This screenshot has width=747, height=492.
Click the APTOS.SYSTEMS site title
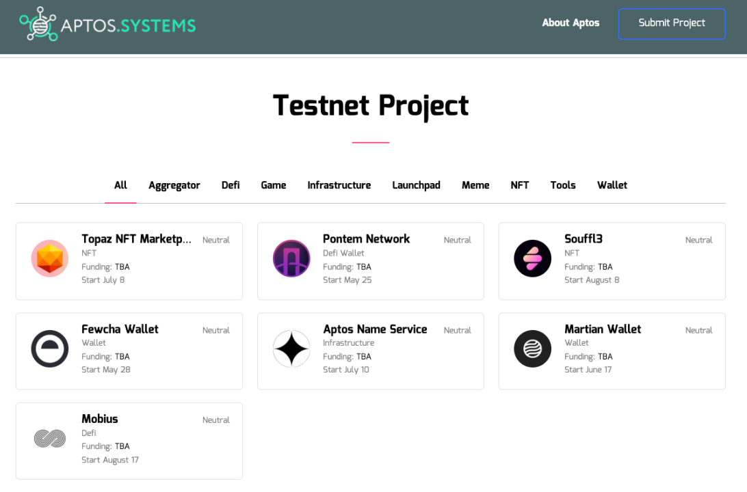[x=128, y=25]
